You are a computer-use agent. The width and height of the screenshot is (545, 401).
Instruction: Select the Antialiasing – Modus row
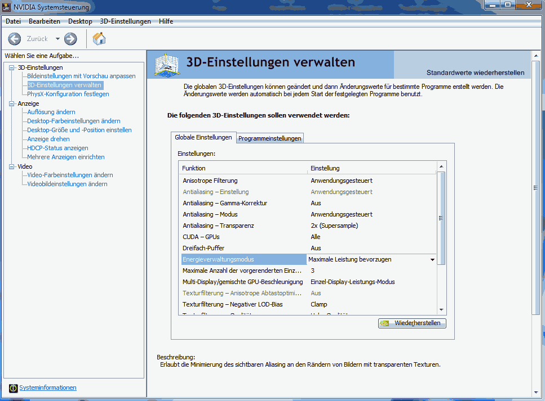308,214
